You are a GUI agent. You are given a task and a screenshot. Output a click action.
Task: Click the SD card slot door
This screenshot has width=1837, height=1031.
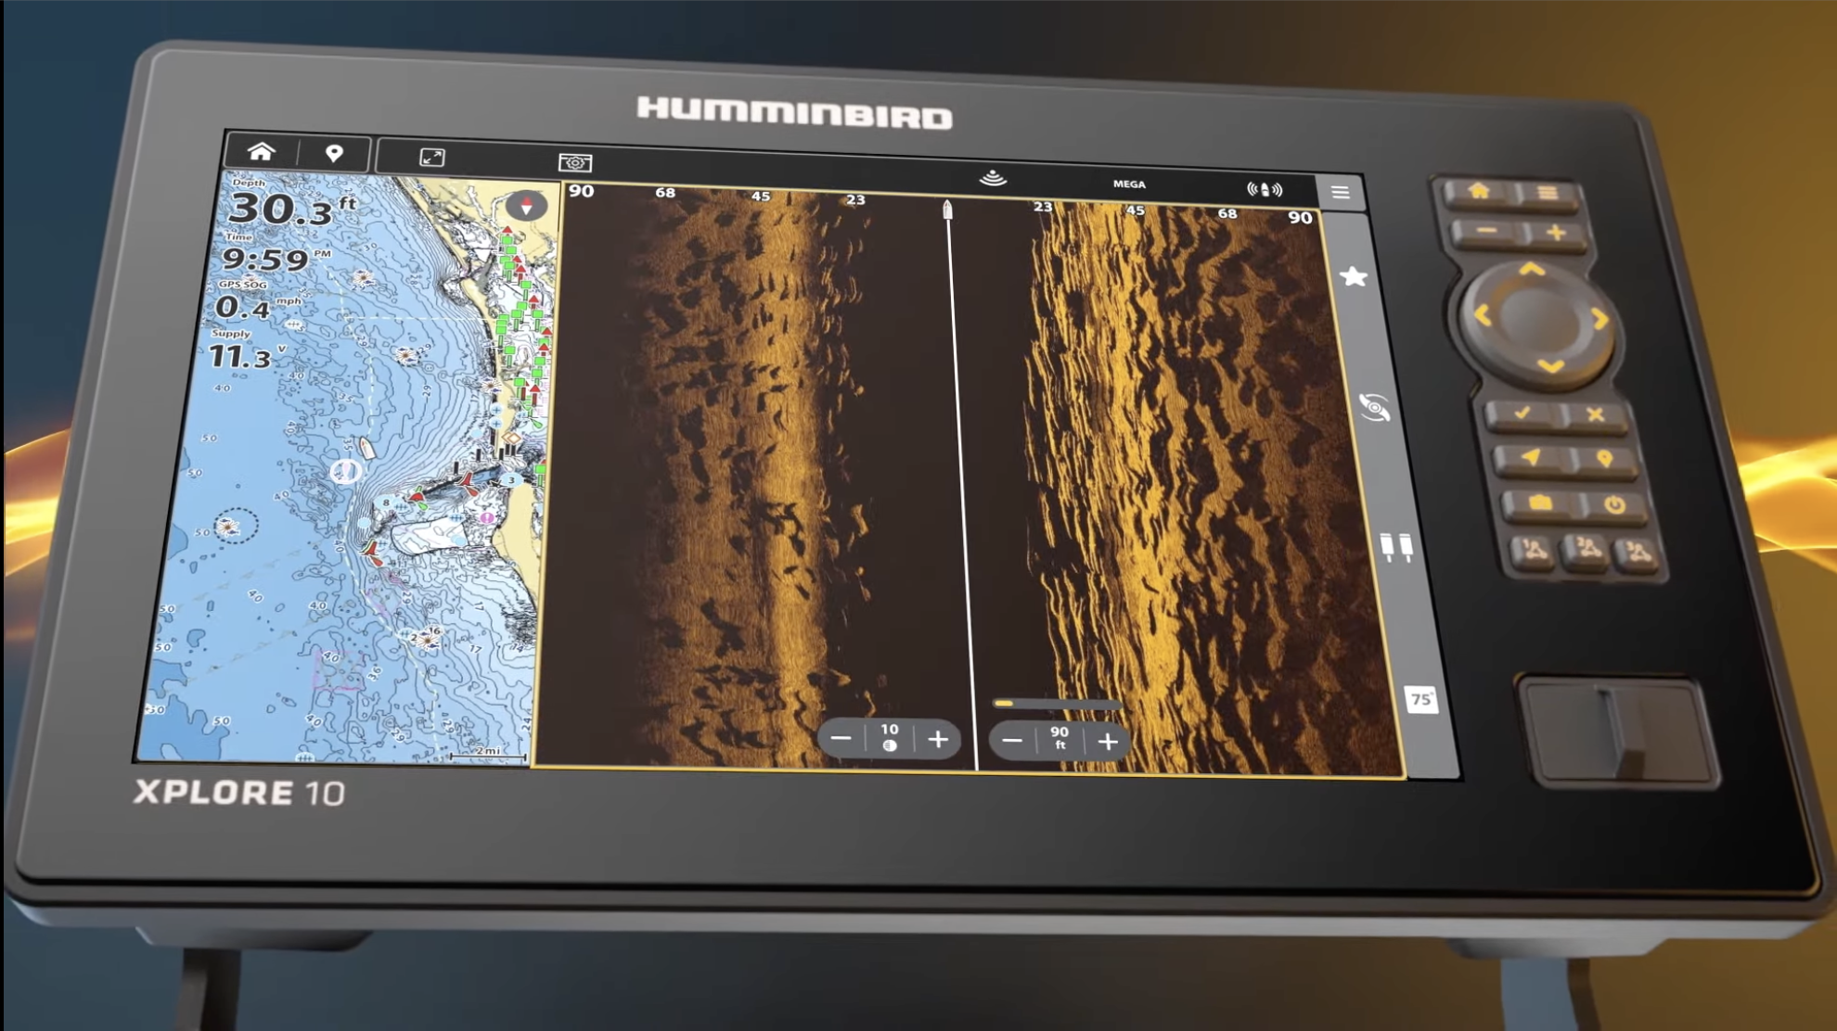pos(1619,732)
